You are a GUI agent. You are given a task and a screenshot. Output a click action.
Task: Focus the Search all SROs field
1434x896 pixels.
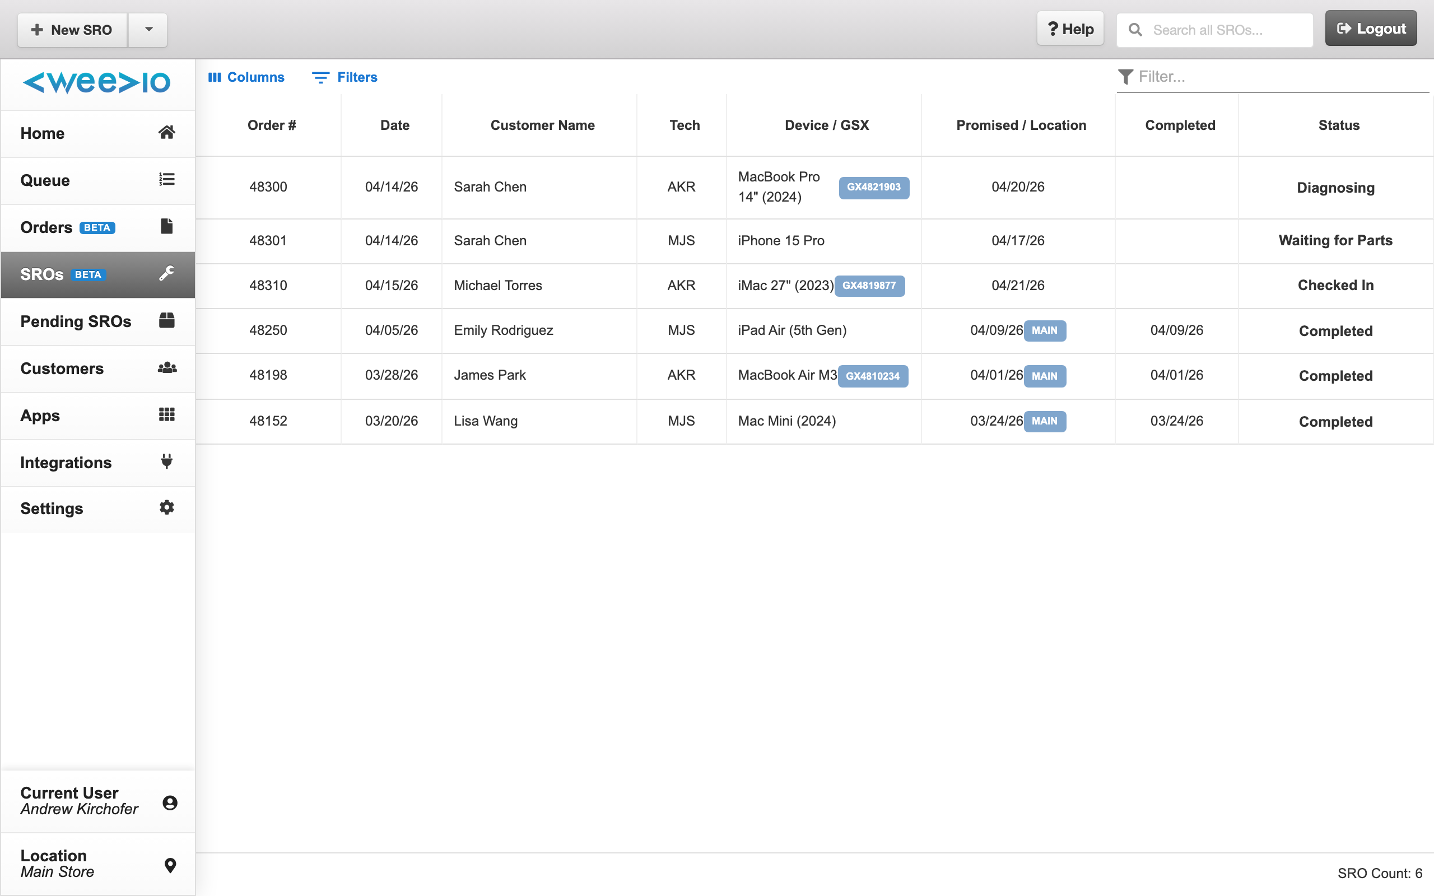1215,30
